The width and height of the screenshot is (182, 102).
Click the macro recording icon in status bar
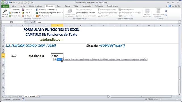tap(23, 99)
